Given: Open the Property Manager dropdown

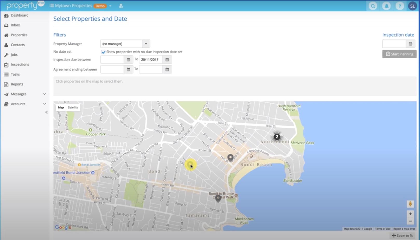Looking at the screenshot, I should point(146,44).
